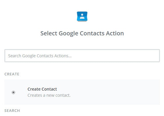
Task: Click the word 'Google' in the page heading
Action: coord(68,34)
